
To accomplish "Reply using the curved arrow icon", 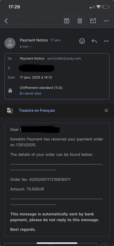I will (94, 41).
